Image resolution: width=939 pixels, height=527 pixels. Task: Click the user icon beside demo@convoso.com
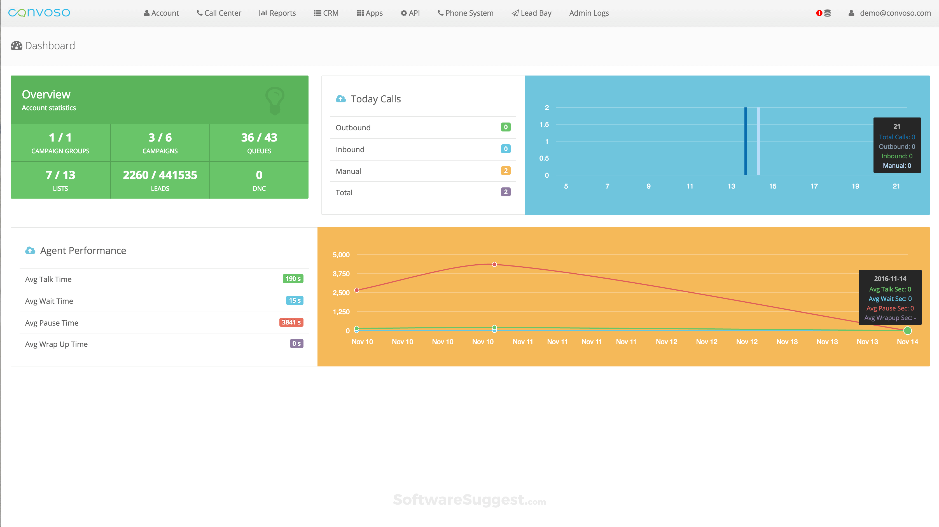point(852,13)
